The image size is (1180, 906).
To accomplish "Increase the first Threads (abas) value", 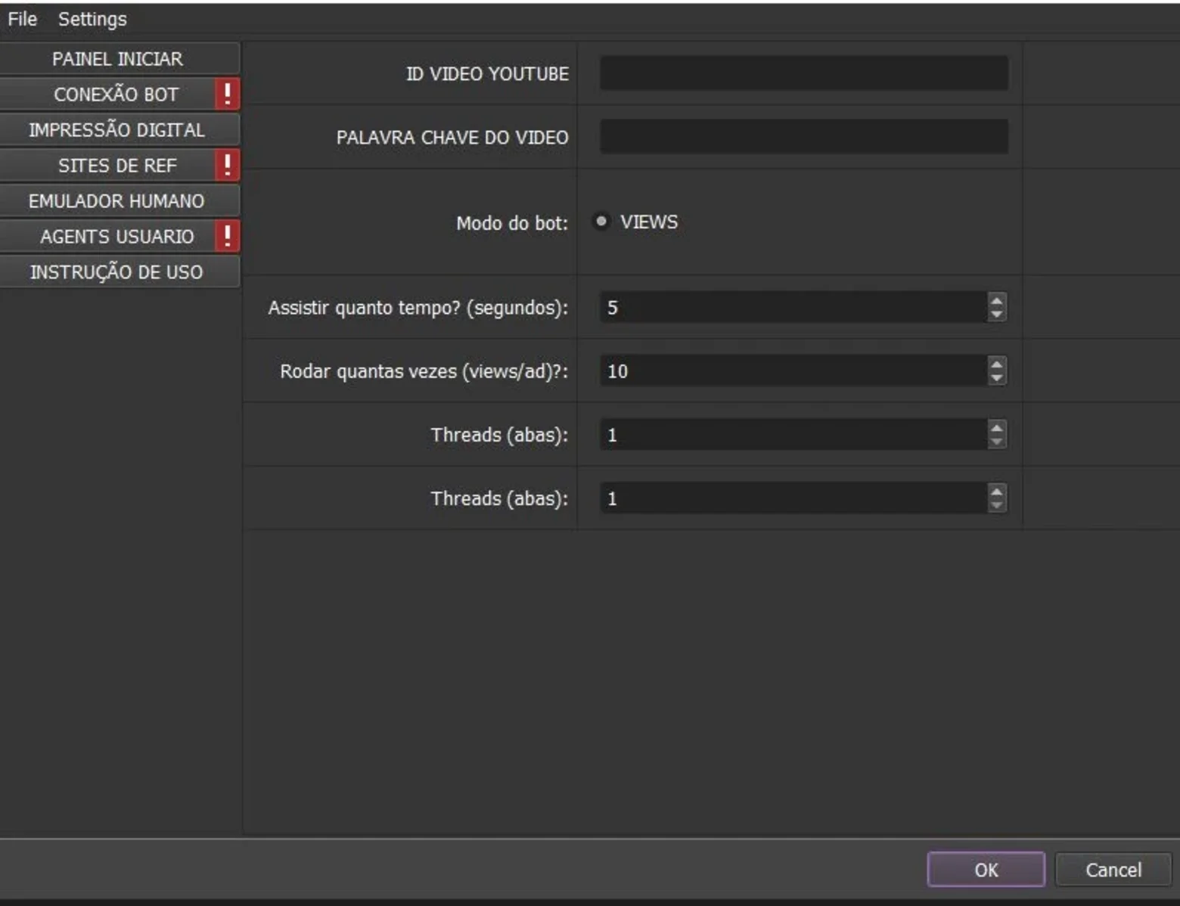I will (x=996, y=427).
